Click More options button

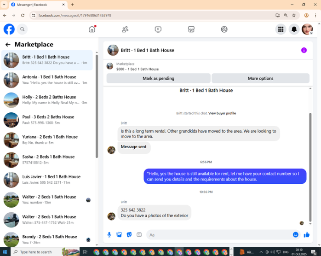tap(260, 78)
